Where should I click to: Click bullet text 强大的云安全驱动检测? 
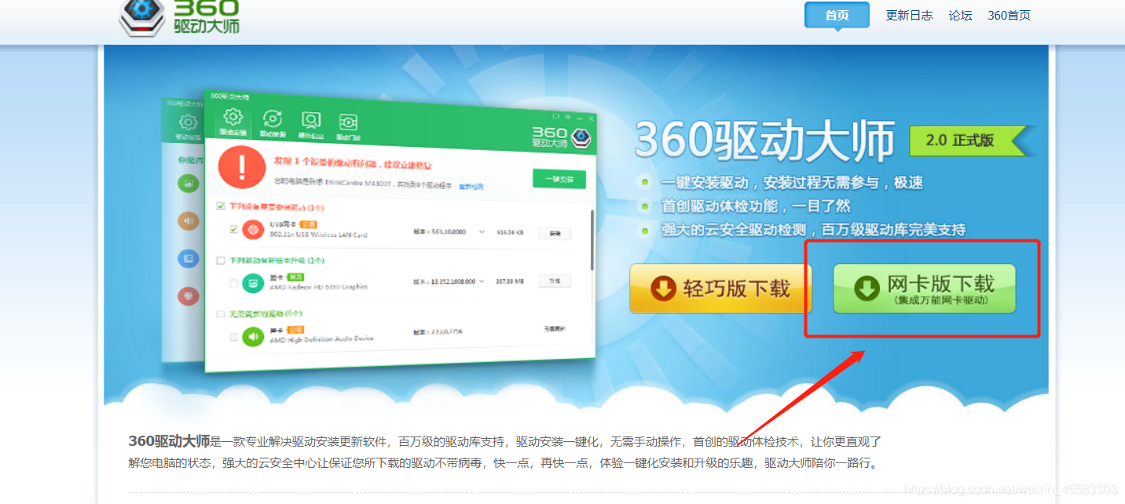pos(813,230)
